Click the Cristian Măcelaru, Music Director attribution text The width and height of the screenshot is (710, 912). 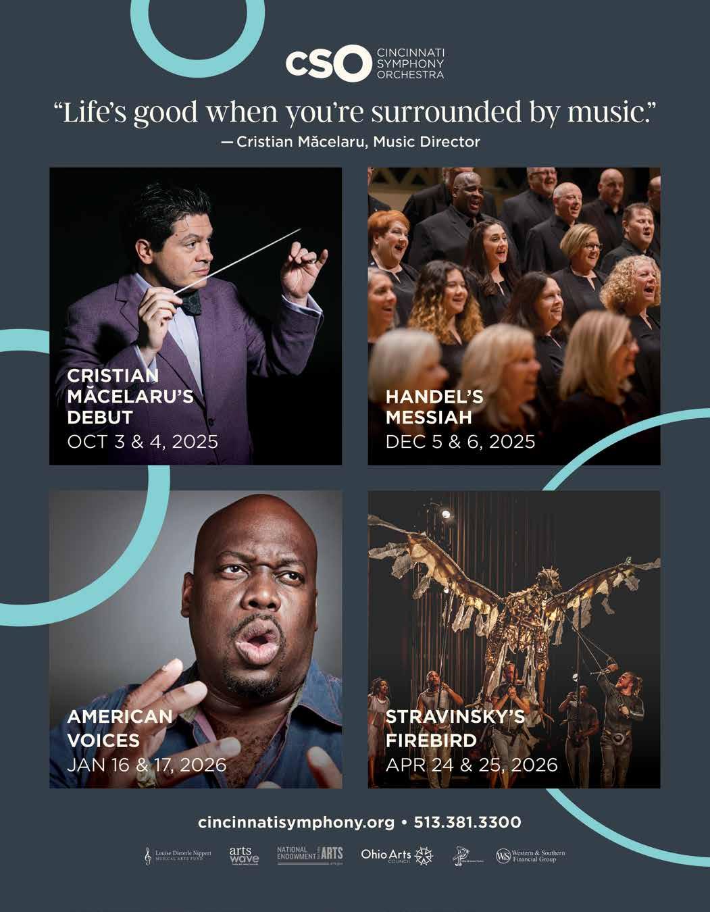(351, 142)
